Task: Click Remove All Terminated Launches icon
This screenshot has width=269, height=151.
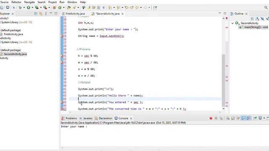Action: click(222, 118)
